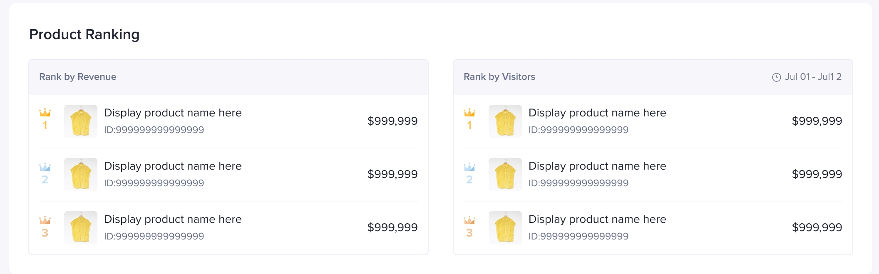The image size is (879, 274).
Task: Open the second product thumbnail in Revenue ranking
Action: [x=81, y=174]
